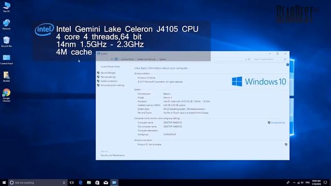Click the shield icon beside Product ID row
331x186 pixels.
[286, 145]
